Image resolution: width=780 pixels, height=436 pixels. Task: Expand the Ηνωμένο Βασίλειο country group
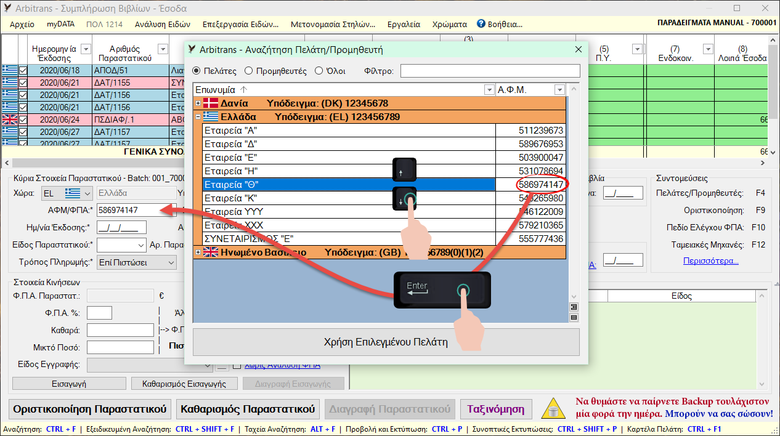[x=198, y=252]
